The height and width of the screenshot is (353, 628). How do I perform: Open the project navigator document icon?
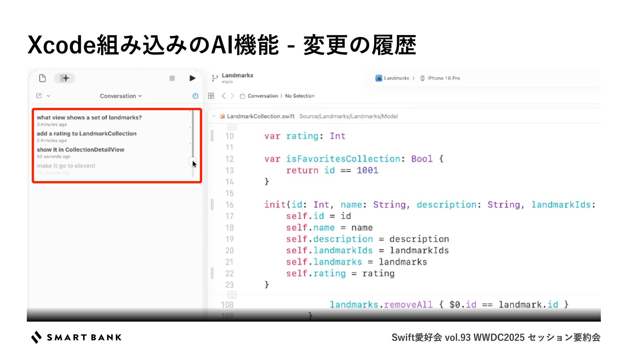coord(42,78)
